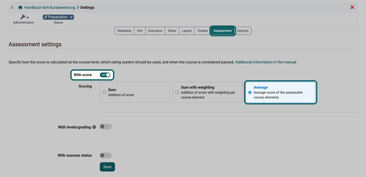The width and height of the screenshot is (366, 177).
Task: Open the help icon next to With levels/grading
Action: (x=94, y=127)
